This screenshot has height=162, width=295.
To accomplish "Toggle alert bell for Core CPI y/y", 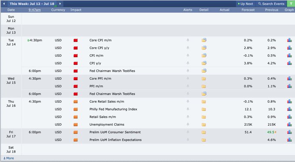I will tap(188, 48).
